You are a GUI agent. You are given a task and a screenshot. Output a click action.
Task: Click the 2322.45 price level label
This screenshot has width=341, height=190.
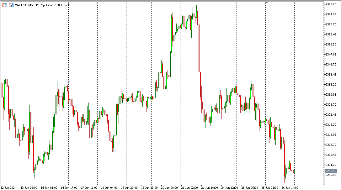pos(331,114)
